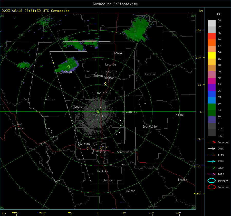The height and width of the screenshot is (216, 231).
Task: Click the Ponoka city label
Action: [x=117, y=53]
